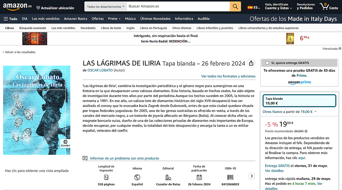342x190 pixels.
Task: Click in the Buscar Amazon.es search field
Action: (178, 6)
